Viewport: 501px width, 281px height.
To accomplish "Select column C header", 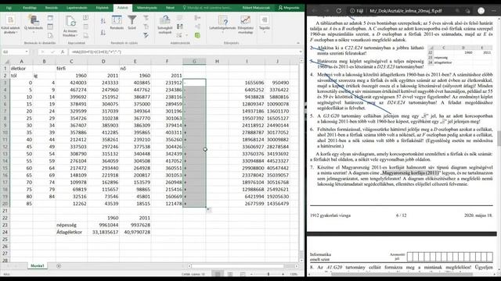I will tap(71, 61).
